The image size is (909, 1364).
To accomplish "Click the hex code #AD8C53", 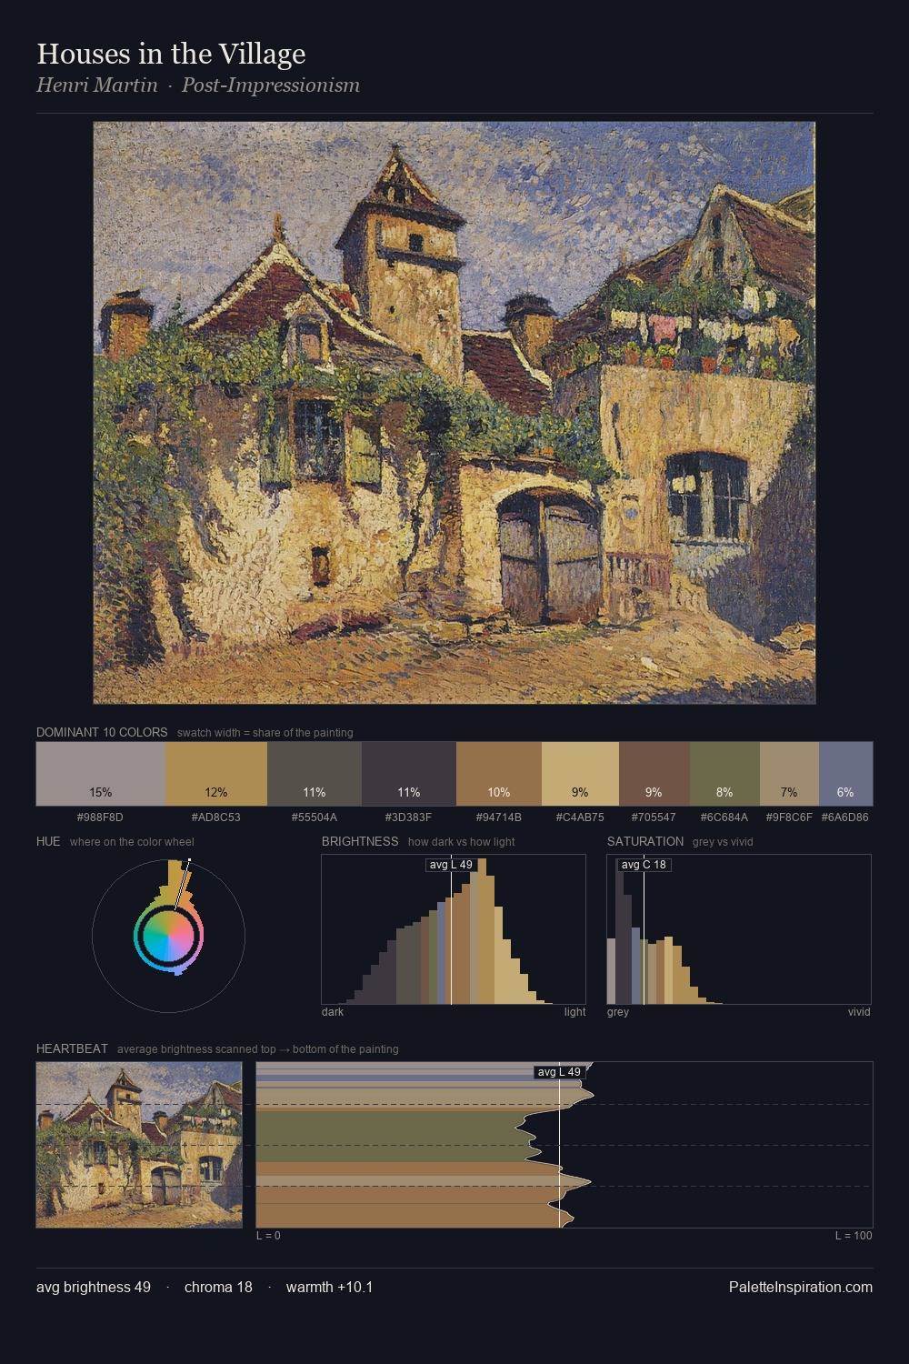I will 216,817.
